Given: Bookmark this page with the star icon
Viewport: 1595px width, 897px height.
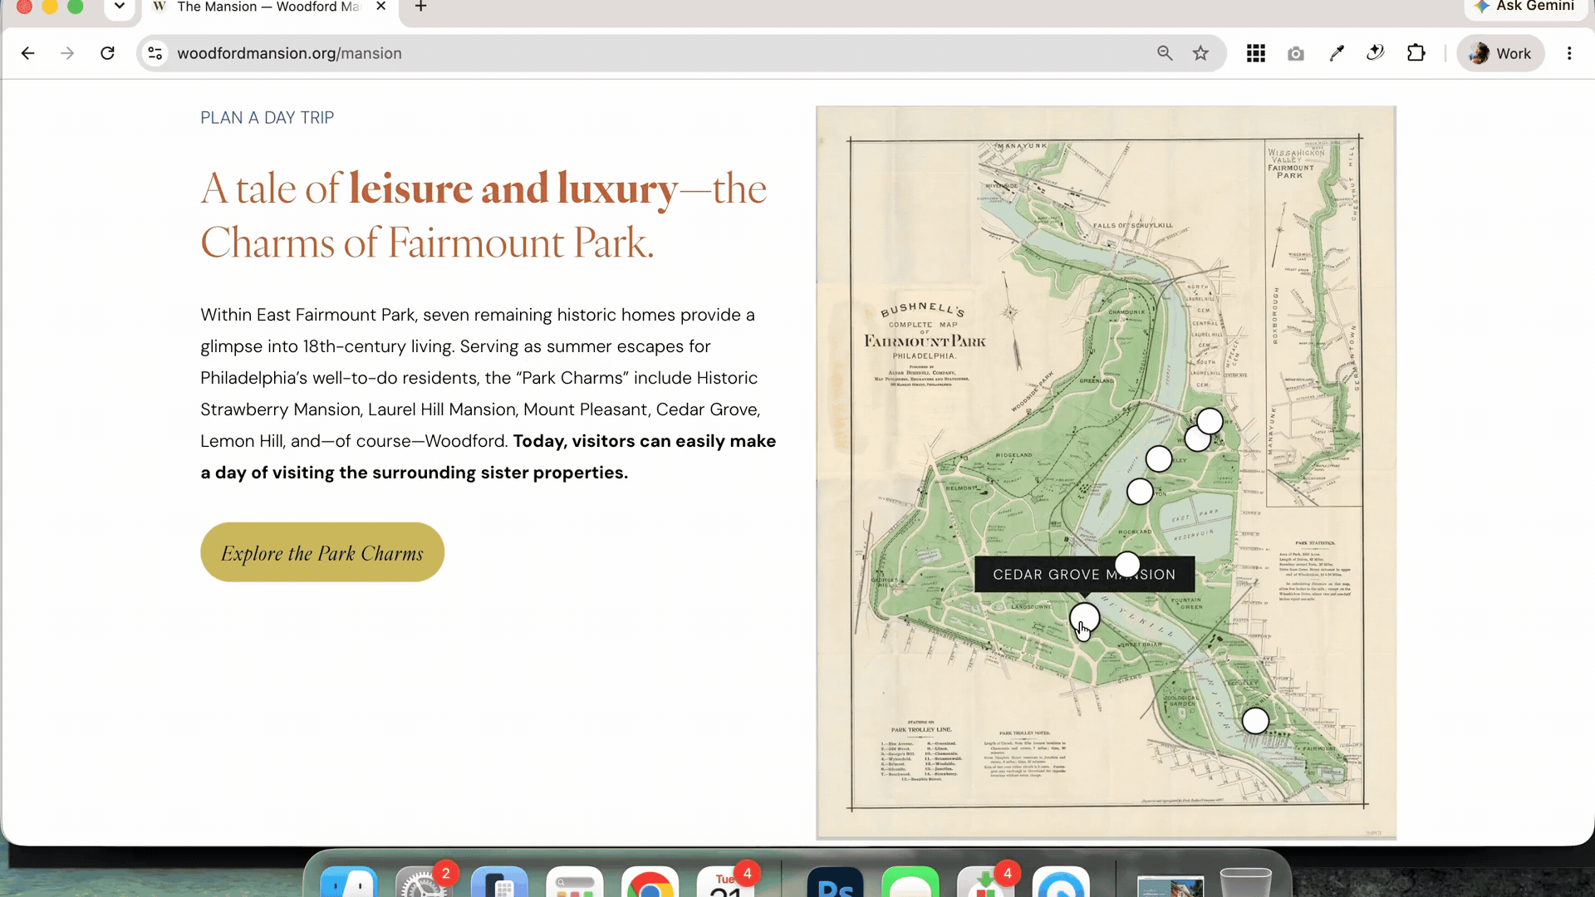Looking at the screenshot, I should pyautogui.click(x=1200, y=53).
